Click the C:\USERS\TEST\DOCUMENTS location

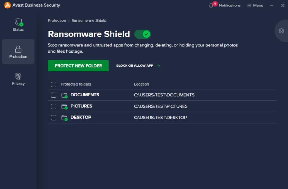(164, 95)
